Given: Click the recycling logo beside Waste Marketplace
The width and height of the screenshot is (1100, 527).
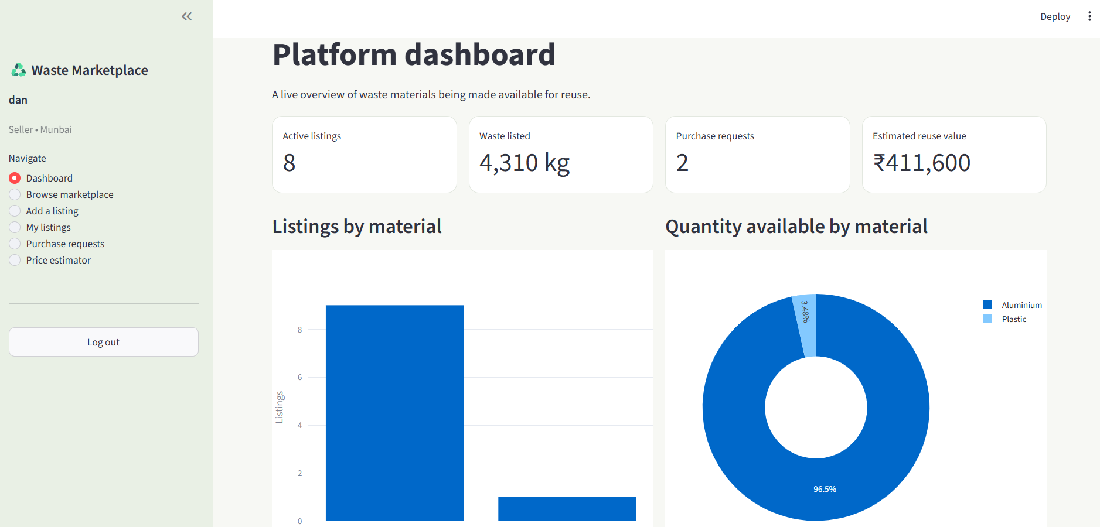Looking at the screenshot, I should (19, 70).
